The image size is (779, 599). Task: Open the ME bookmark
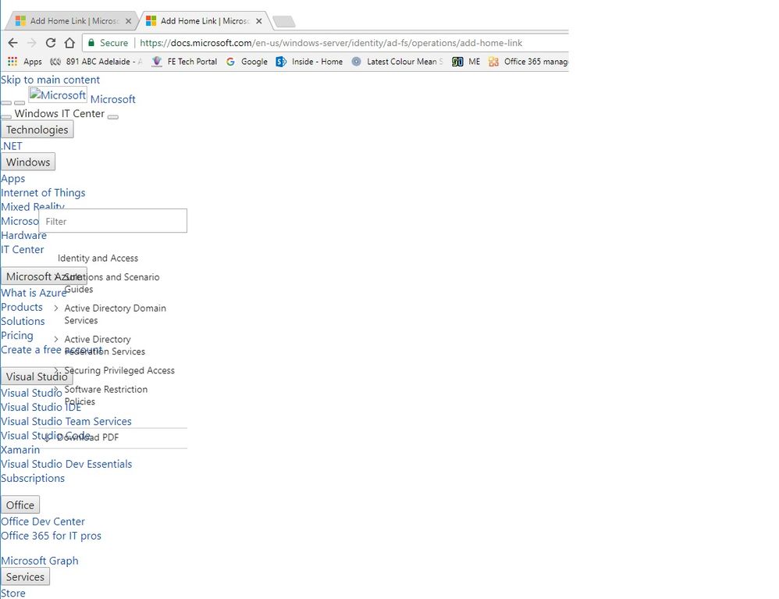coord(466,62)
